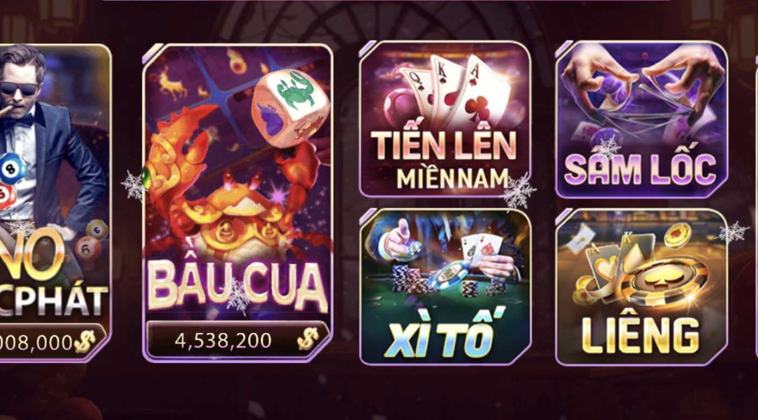Open the Keno card with suited man
758x420 pixels.
tap(54, 202)
